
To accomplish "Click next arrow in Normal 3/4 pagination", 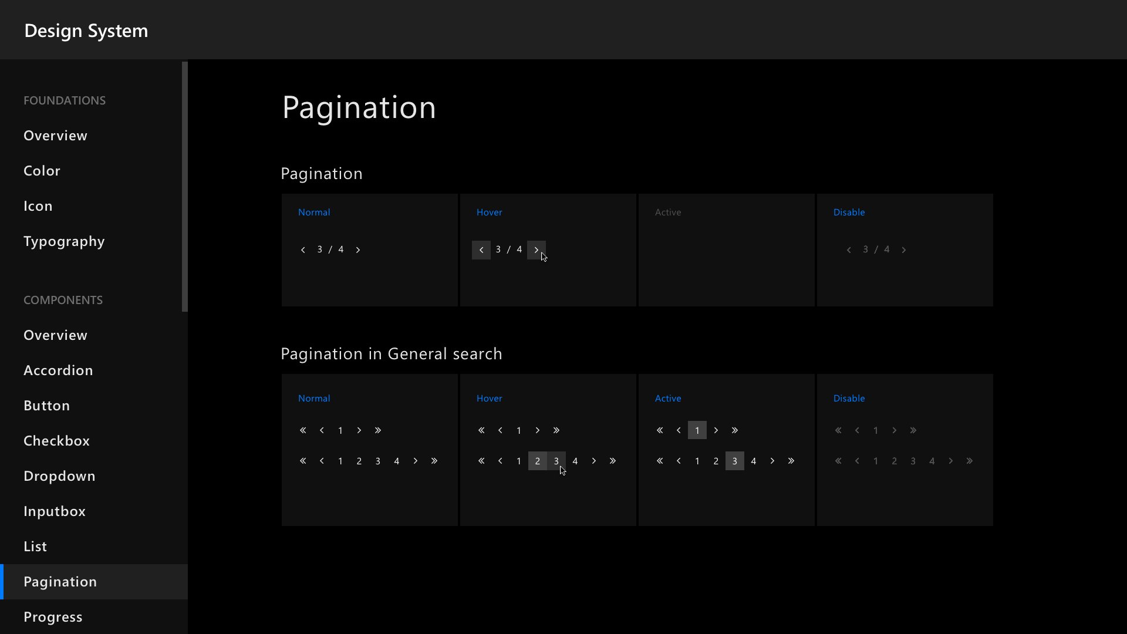I will 358,250.
